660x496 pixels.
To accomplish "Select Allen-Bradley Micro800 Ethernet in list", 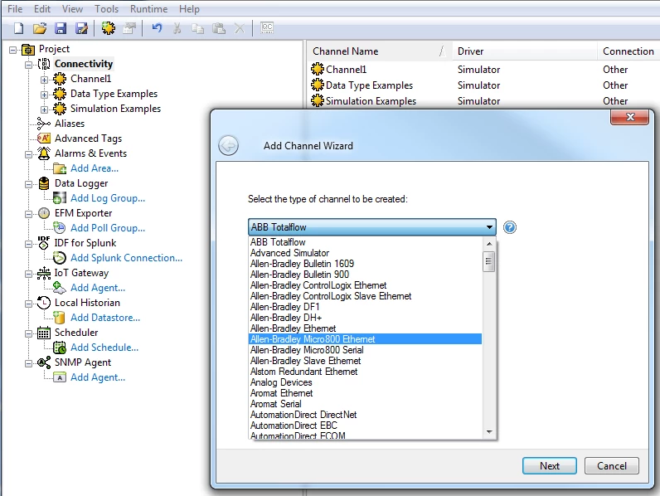I will pyautogui.click(x=365, y=339).
